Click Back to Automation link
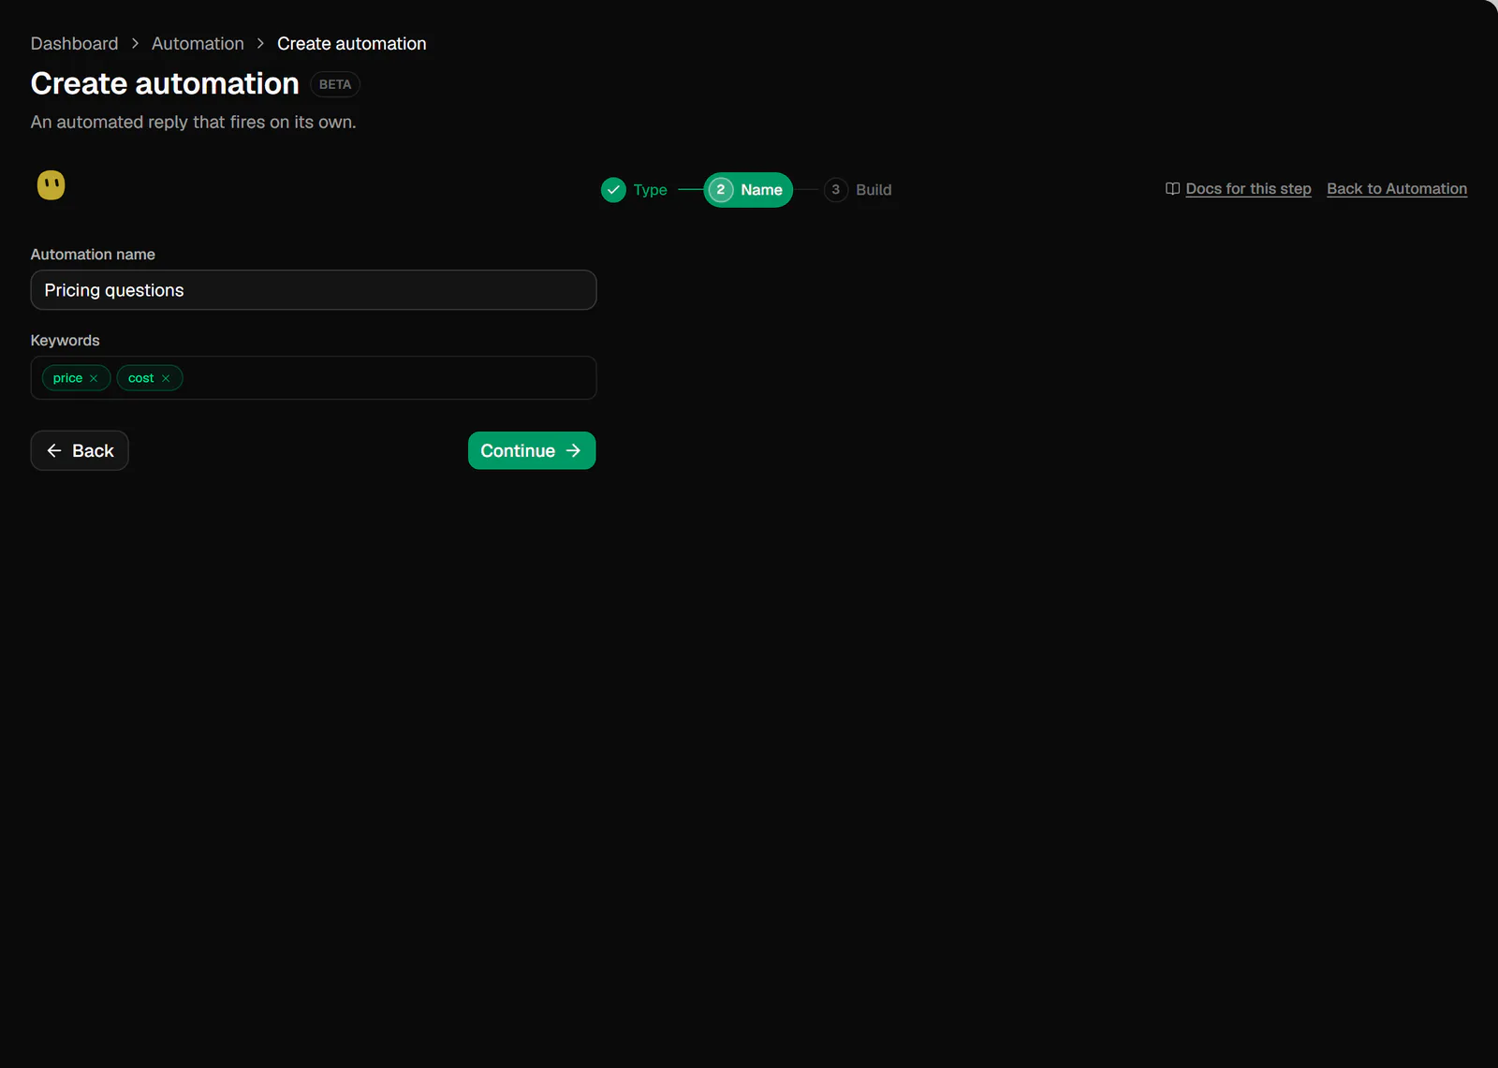This screenshot has height=1068, width=1498. 1397,189
